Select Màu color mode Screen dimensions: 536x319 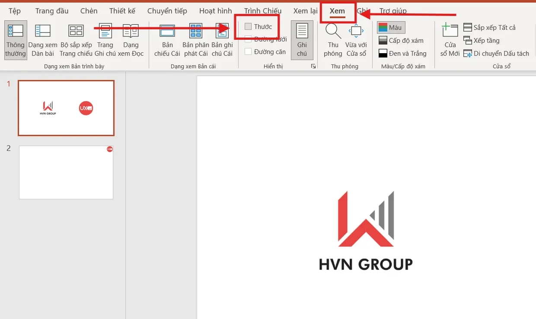tap(391, 28)
